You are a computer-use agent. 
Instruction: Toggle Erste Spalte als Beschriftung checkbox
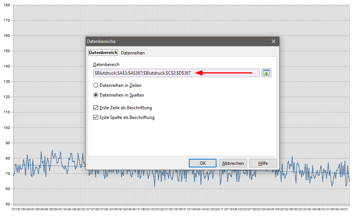[x=96, y=117]
